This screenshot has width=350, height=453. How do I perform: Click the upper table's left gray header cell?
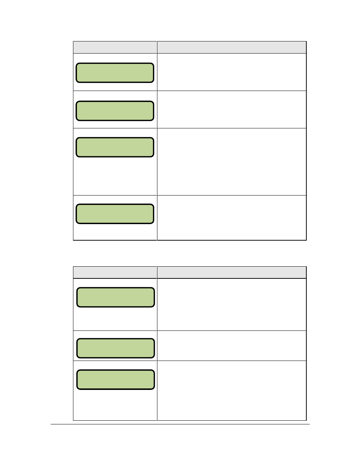tap(115, 47)
